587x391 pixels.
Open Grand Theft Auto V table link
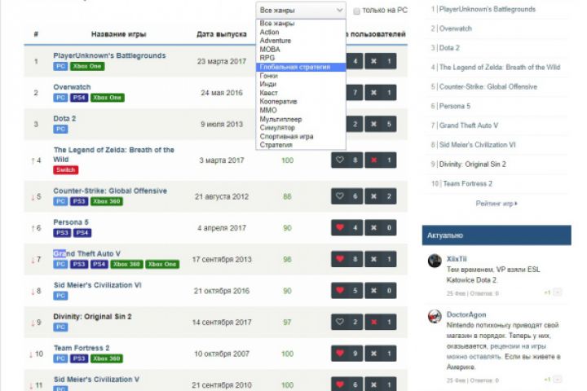87,253
